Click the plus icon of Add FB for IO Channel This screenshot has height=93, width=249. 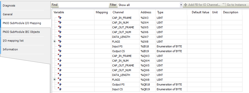point(186,5)
